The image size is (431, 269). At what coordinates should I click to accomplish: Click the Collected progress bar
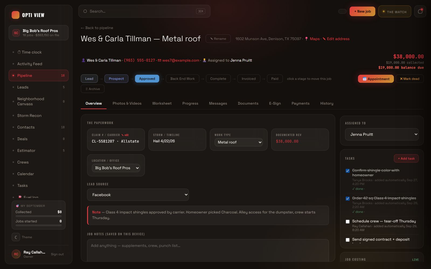coord(39,216)
